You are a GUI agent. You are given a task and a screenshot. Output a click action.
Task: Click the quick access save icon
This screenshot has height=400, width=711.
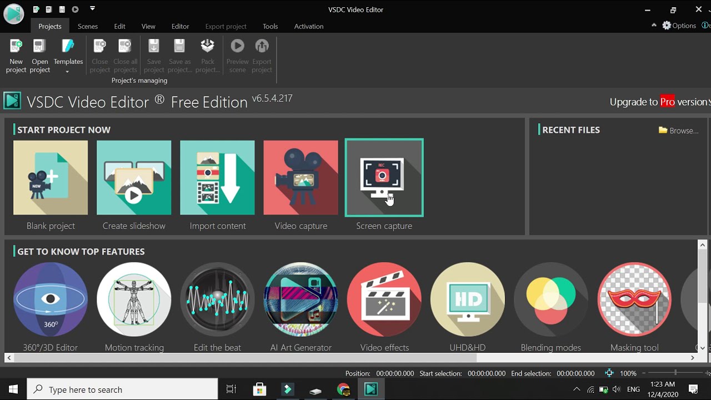(x=62, y=9)
